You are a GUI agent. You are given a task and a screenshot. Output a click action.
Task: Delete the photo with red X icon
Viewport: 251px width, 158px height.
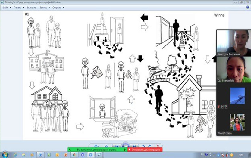coord(158,146)
